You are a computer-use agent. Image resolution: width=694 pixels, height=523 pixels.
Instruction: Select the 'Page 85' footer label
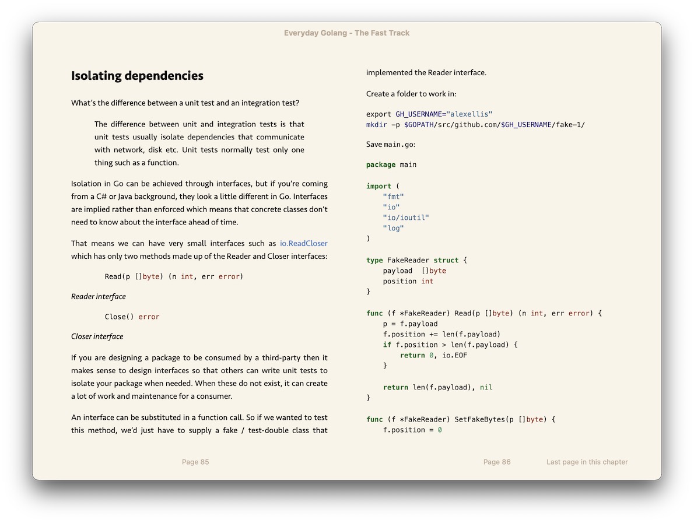[x=195, y=462]
